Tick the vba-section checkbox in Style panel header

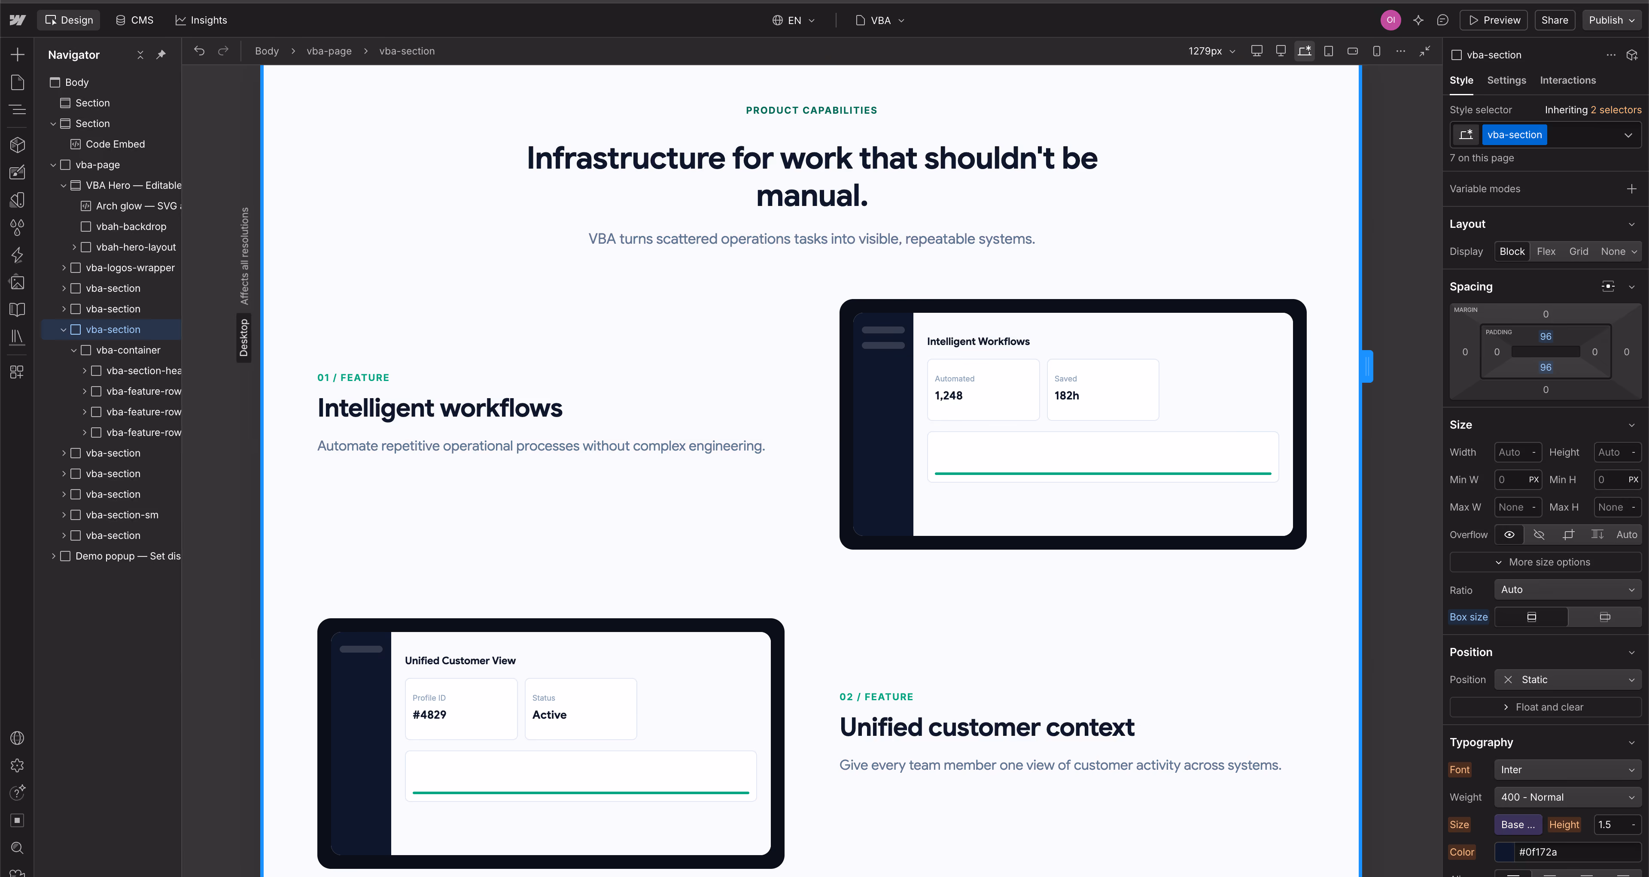pos(1456,54)
